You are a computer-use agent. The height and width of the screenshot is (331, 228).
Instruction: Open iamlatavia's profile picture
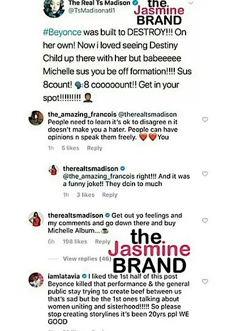[x=36, y=280]
